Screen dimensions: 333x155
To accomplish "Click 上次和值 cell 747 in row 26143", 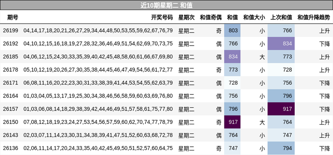I will [281, 135].
